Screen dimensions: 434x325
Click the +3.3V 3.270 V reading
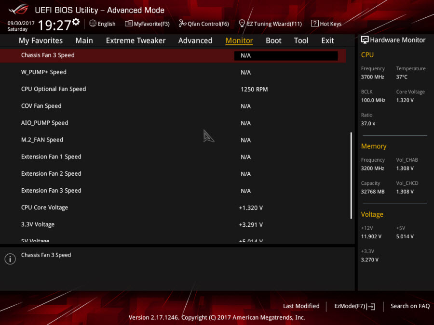(370, 260)
